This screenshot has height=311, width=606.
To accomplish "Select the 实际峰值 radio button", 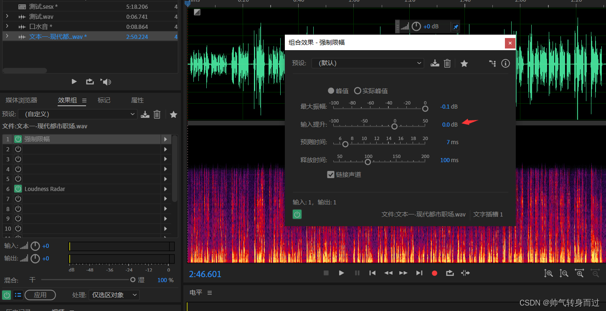I will 358,91.
